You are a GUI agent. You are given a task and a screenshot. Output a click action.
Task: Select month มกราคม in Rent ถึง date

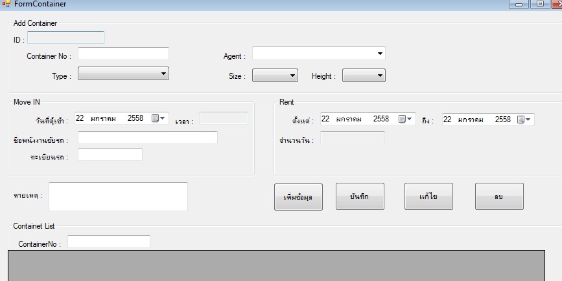click(471, 120)
